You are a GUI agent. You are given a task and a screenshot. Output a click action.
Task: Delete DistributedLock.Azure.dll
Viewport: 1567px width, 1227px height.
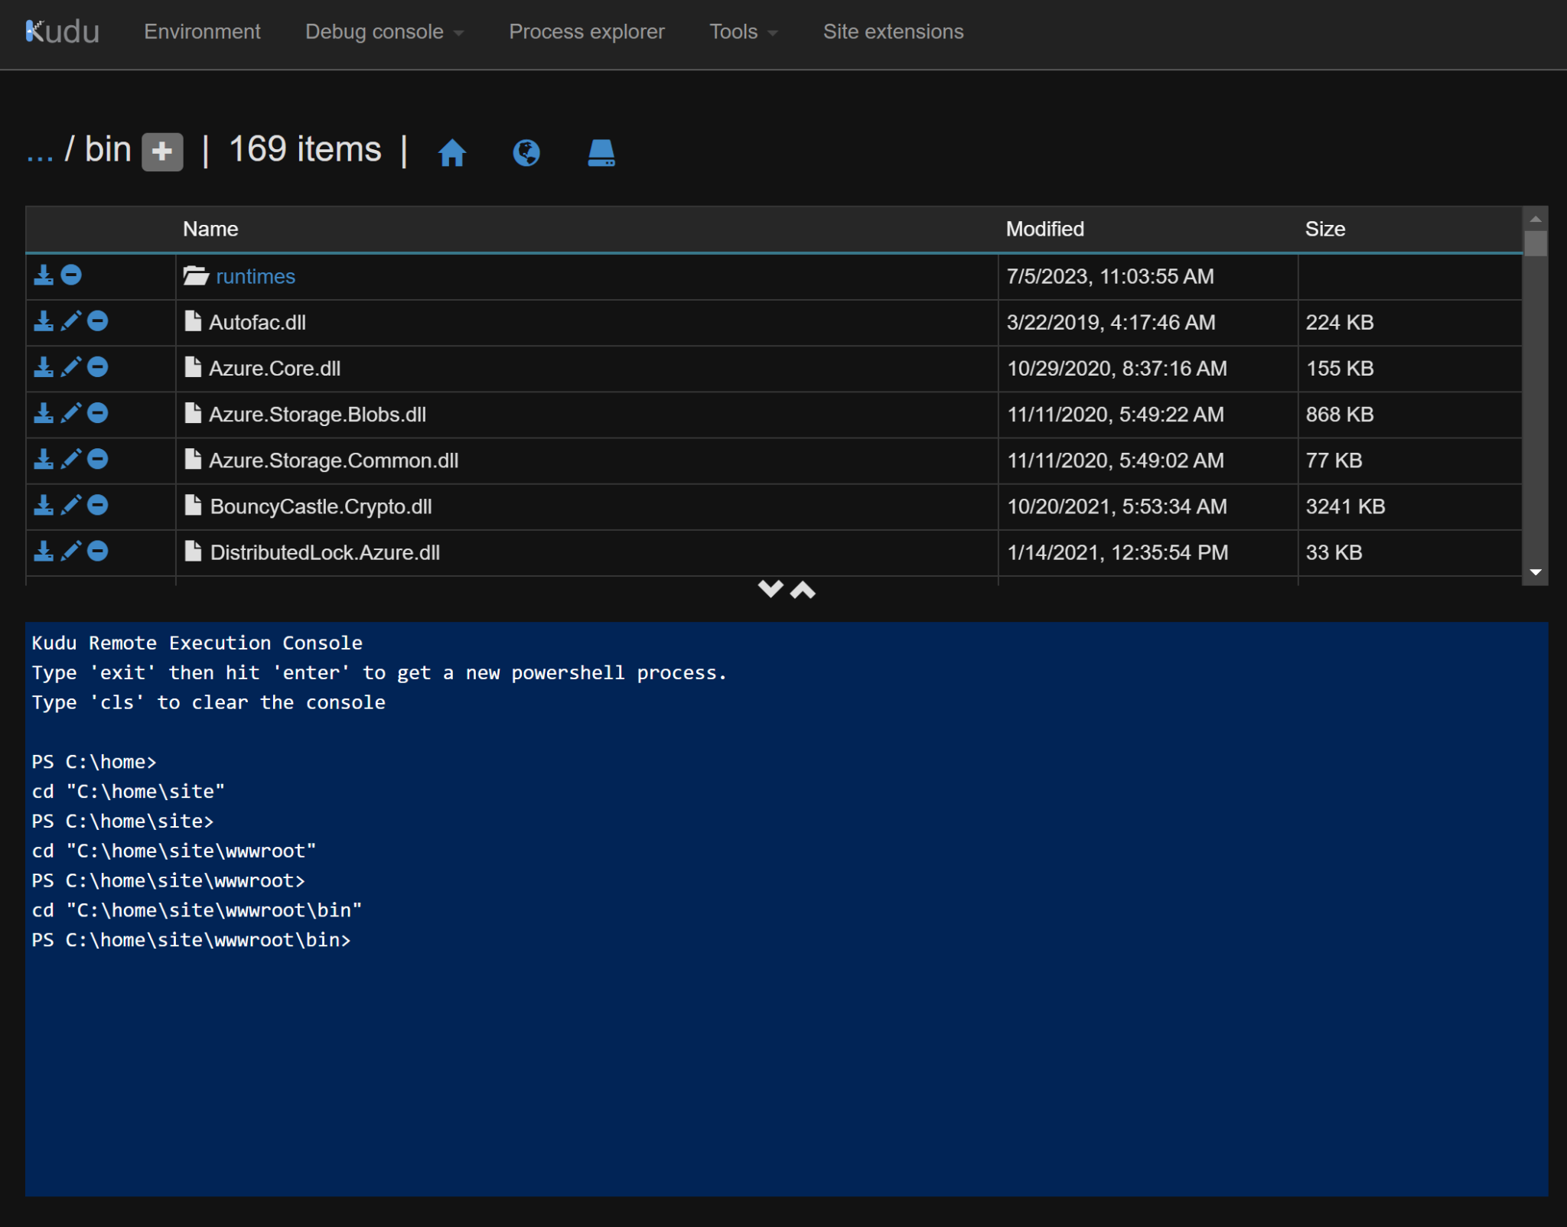click(98, 551)
